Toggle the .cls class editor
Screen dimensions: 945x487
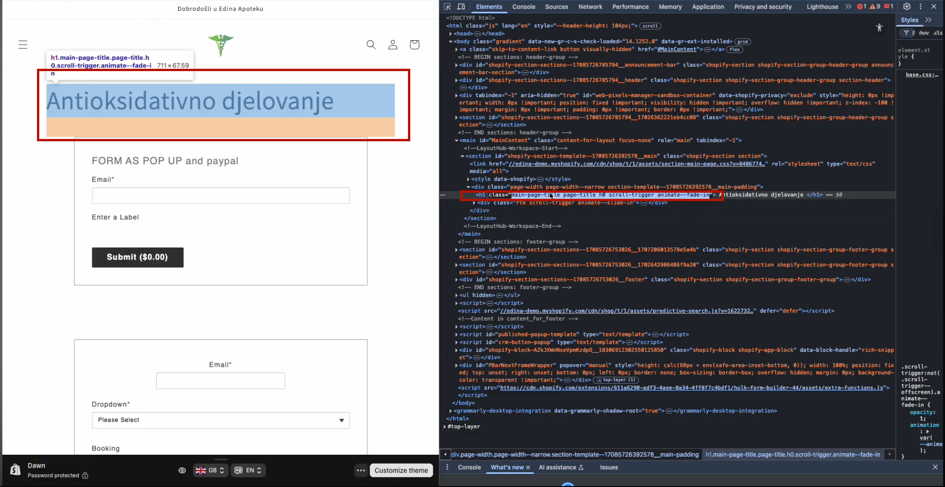tap(938, 33)
